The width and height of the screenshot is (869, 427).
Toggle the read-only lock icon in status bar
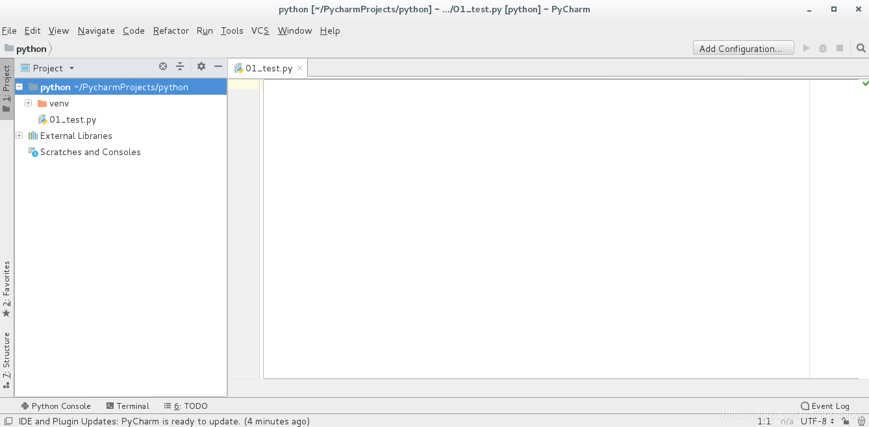pos(846,421)
